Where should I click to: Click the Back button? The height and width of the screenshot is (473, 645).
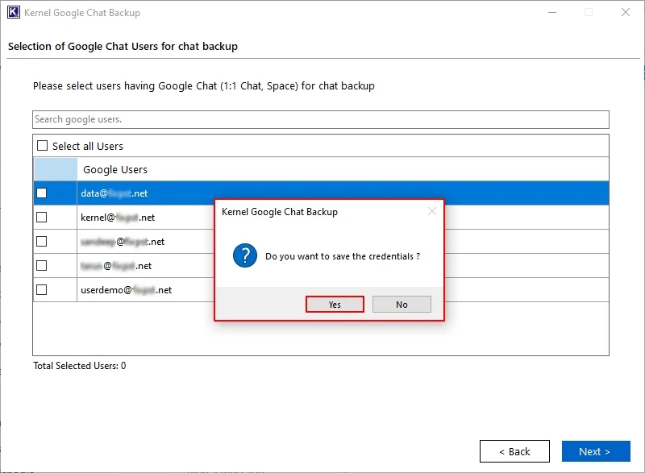tap(514, 451)
